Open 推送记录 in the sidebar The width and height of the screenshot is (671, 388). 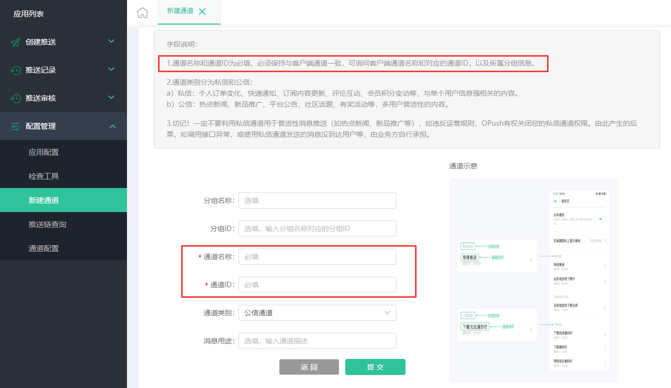tap(63, 70)
